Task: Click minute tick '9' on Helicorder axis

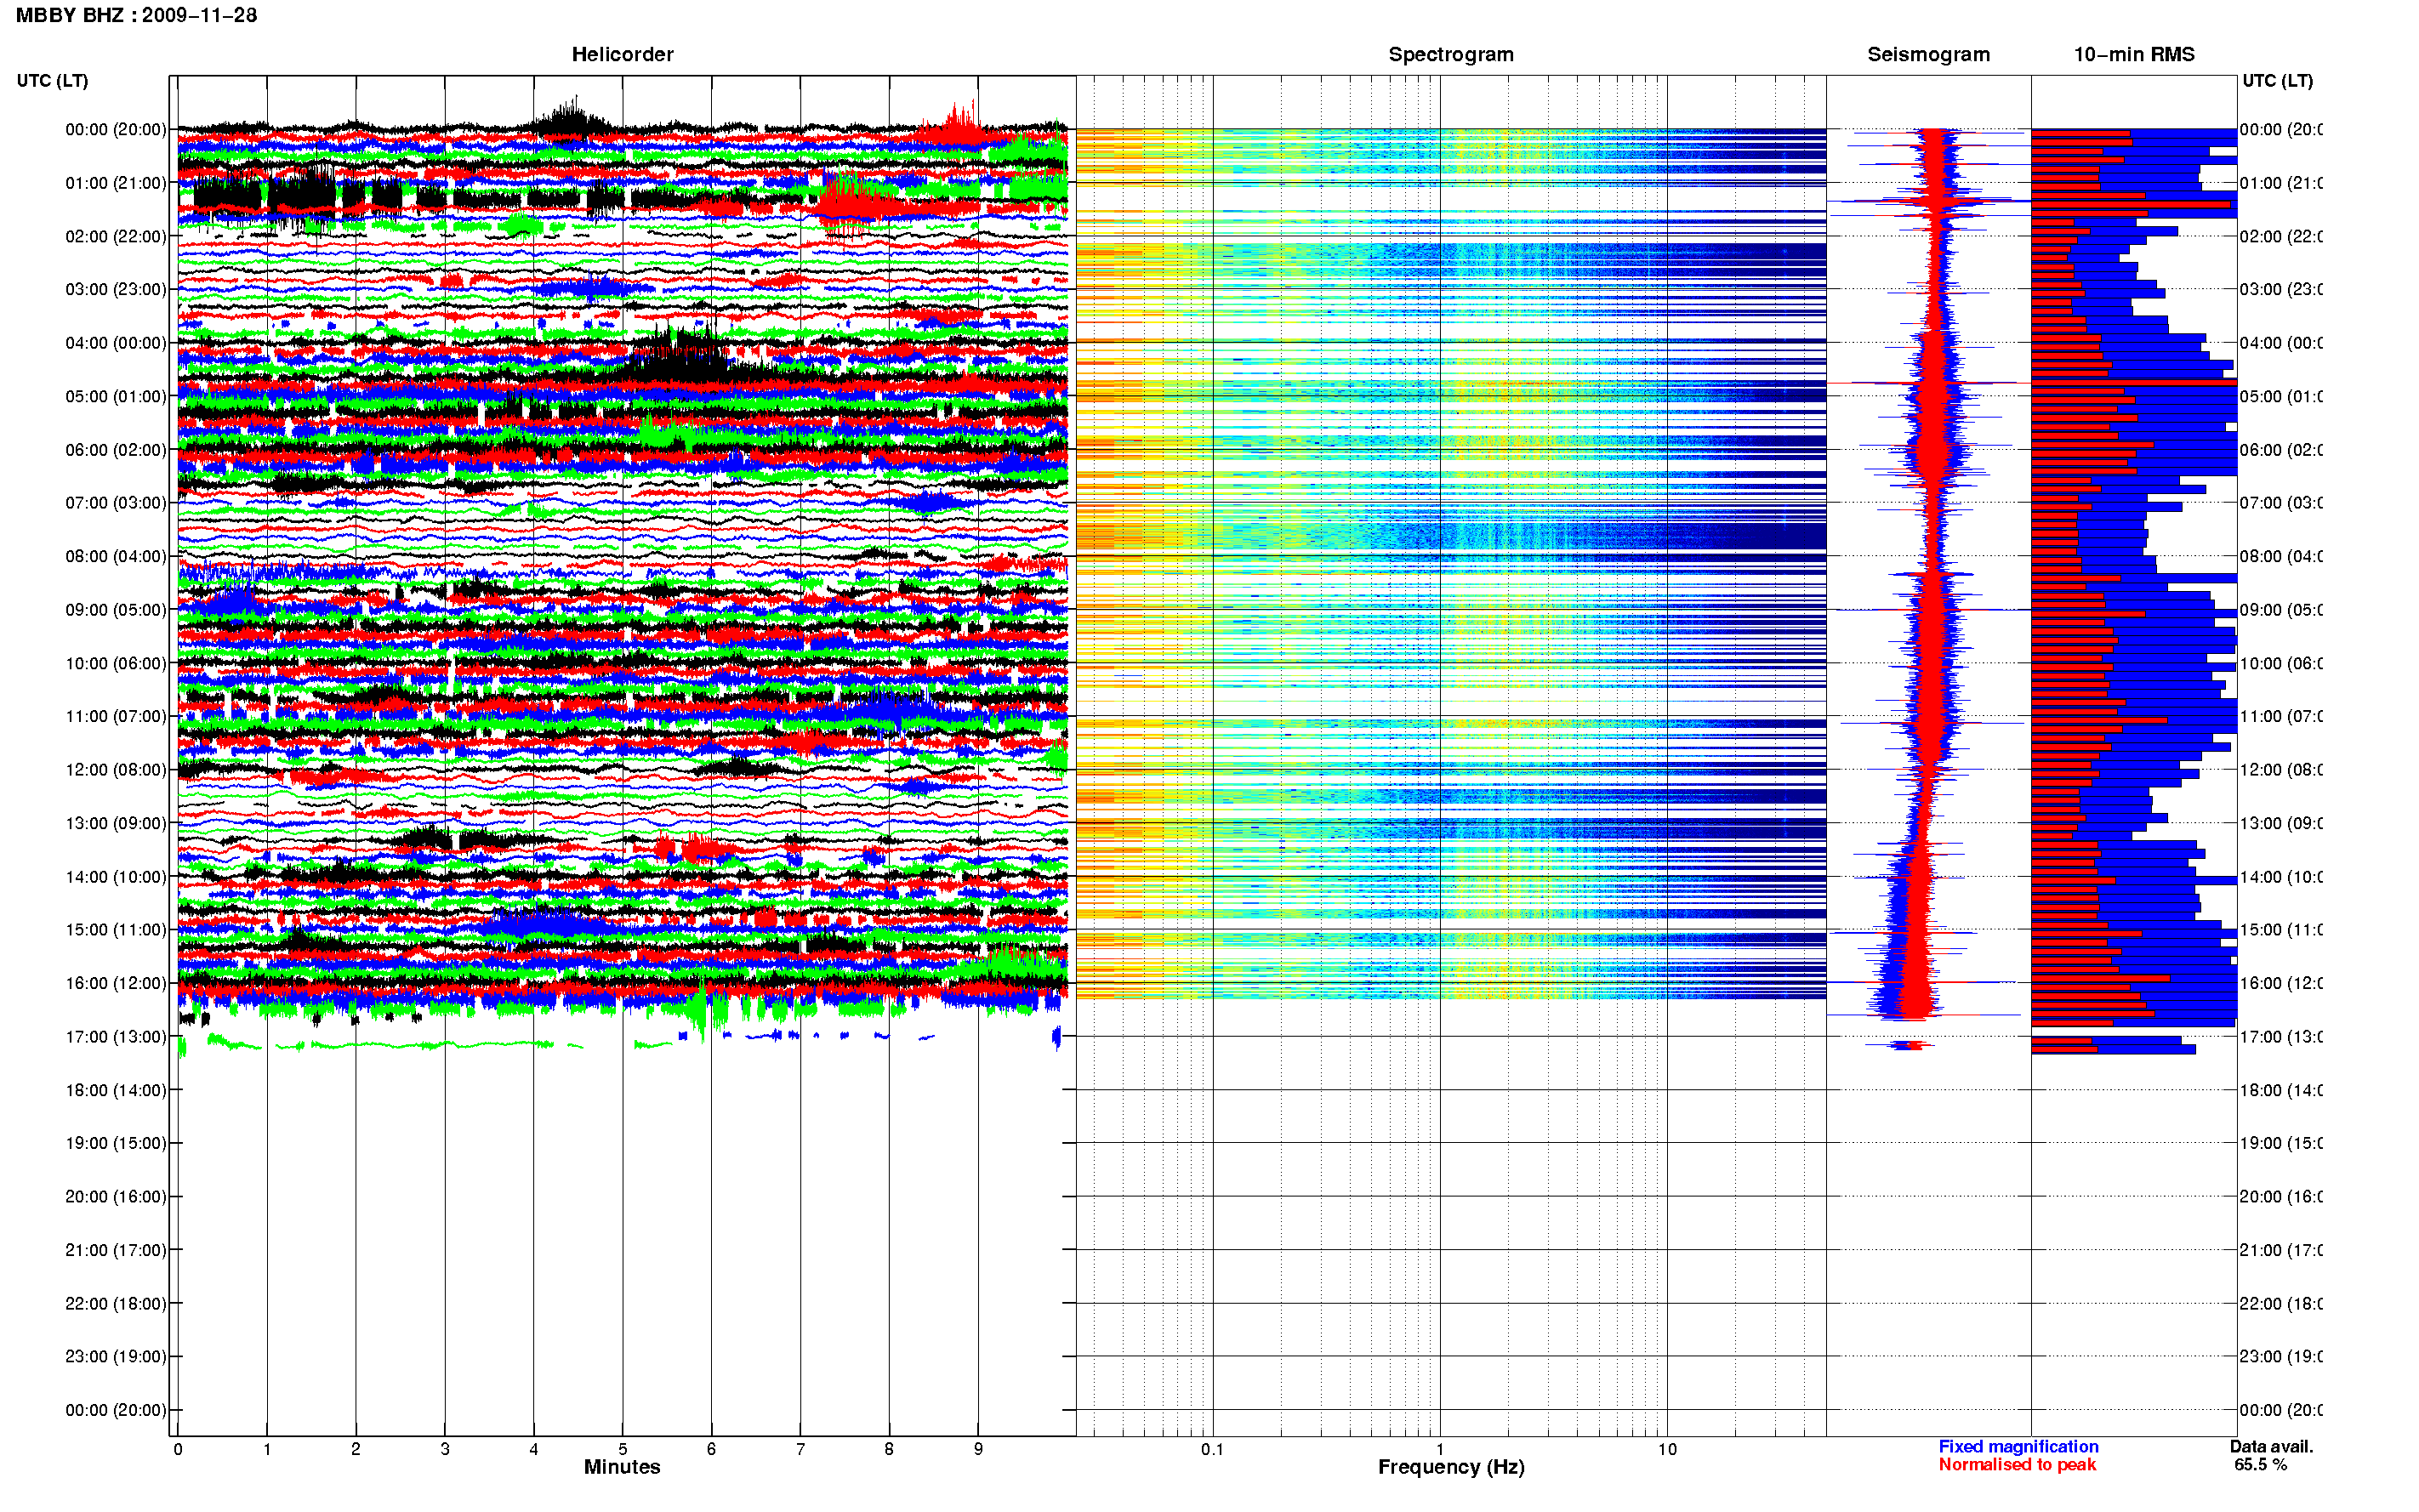Action: 978,1449
